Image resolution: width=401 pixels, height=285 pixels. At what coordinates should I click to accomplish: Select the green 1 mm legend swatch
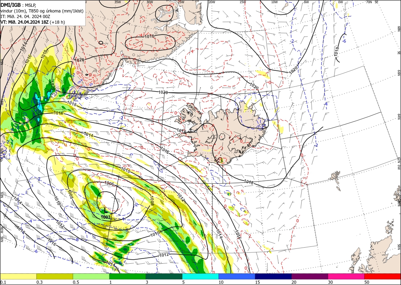click(128, 276)
